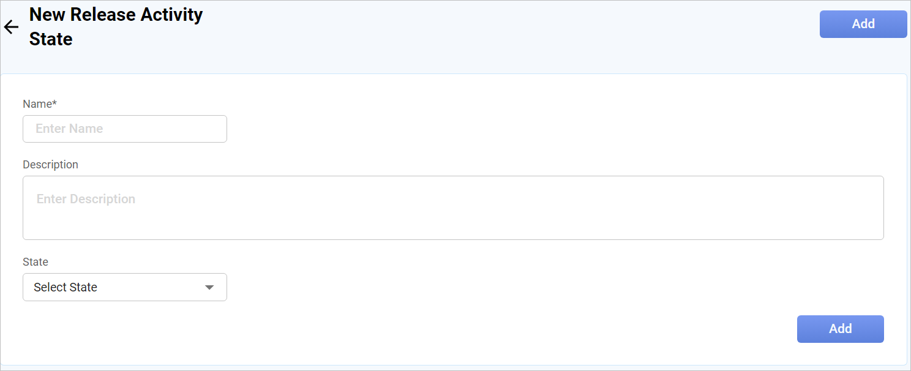Click the "New Release Activity" heading line
Screen dimensions: 911x371
[116, 15]
